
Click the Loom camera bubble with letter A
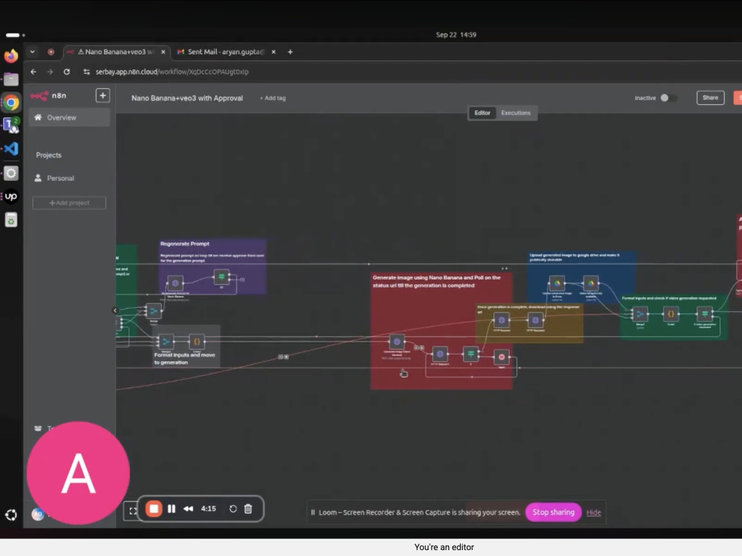click(x=78, y=473)
